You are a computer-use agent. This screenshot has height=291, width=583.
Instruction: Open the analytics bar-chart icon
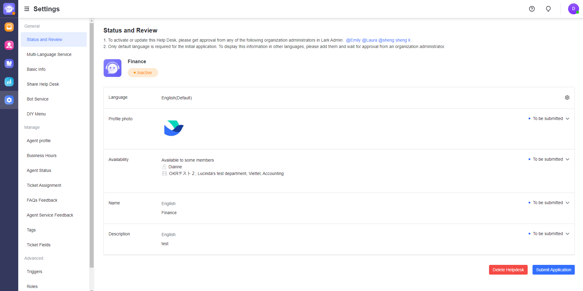[9, 82]
